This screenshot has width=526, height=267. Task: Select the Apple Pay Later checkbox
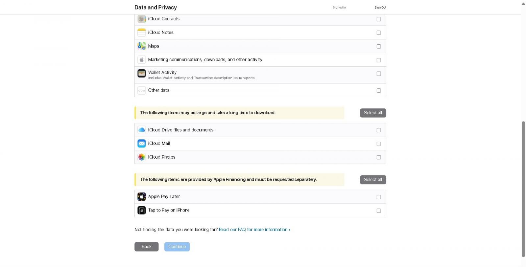[379, 197]
